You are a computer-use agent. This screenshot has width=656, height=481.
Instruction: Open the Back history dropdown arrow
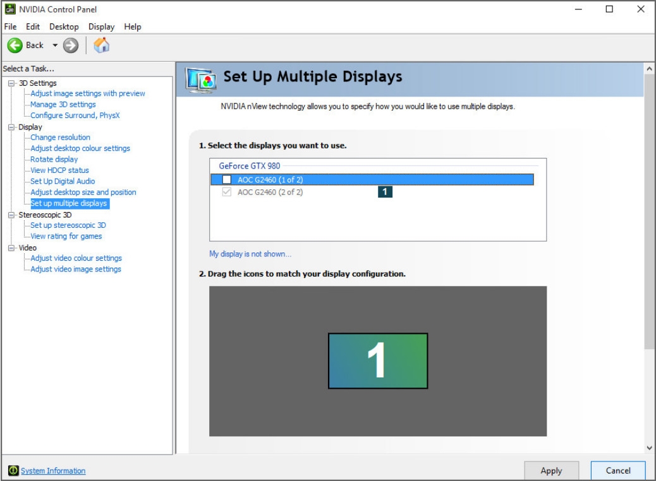(x=55, y=45)
